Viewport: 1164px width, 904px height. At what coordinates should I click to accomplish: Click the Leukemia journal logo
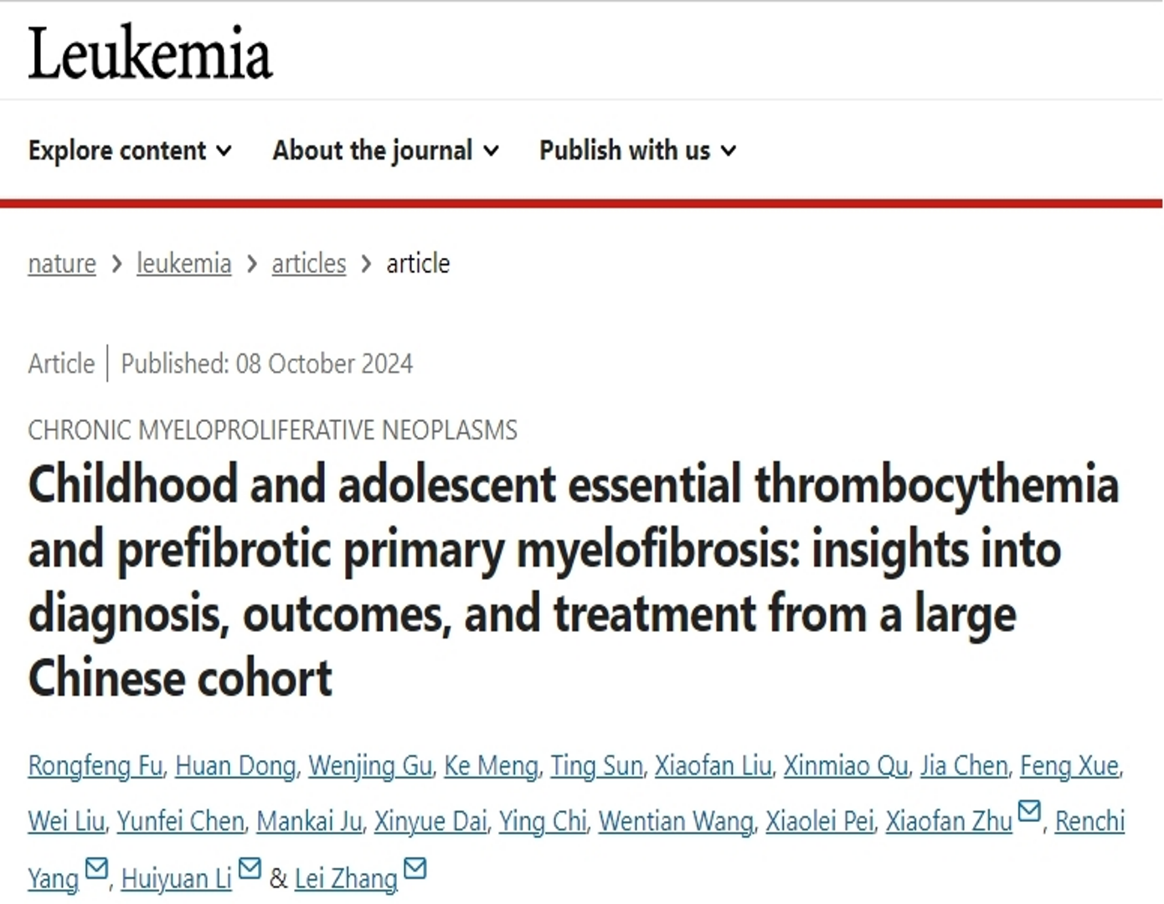pos(151,54)
